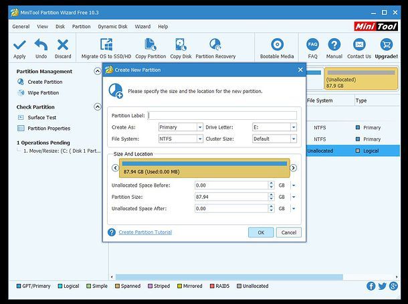Click the Unallocated Space Before field
The width and height of the screenshot is (408, 304).
click(x=231, y=185)
